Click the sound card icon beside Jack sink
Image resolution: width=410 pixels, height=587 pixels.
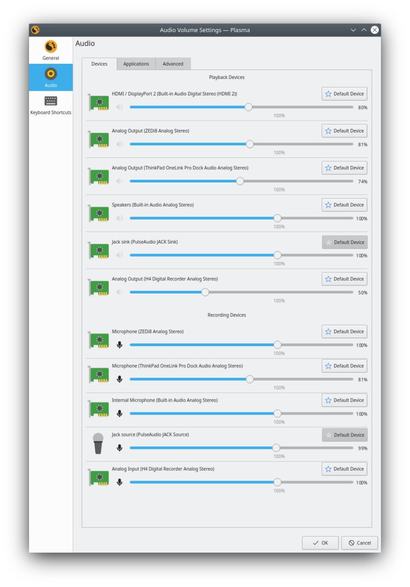[x=99, y=251]
